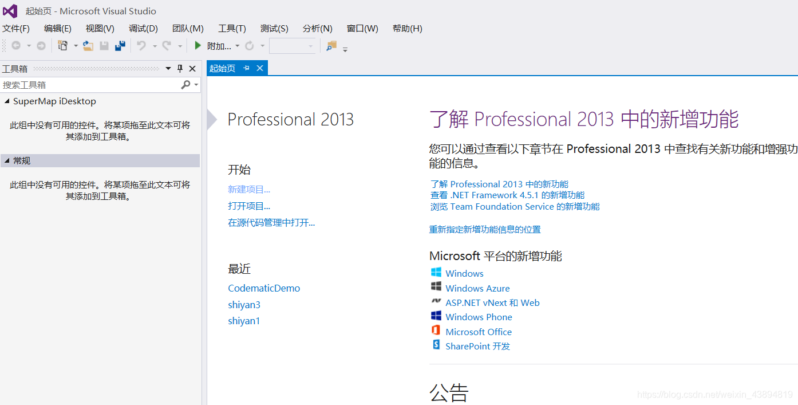Click 查看 .NET Framework 4.5.1 的新增功能 link
The image size is (798, 405).
tap(507, 195)
